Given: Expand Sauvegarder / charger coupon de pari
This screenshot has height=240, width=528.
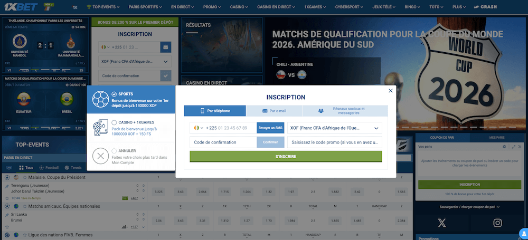Looking at the screenshot, I should 469,207.
